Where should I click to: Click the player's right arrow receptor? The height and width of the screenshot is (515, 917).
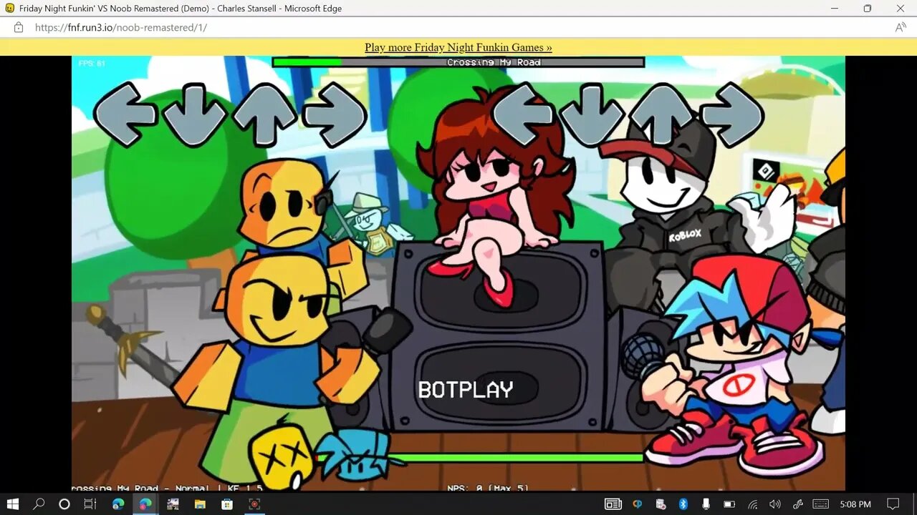pyautogui.click(x=733, y=114)
